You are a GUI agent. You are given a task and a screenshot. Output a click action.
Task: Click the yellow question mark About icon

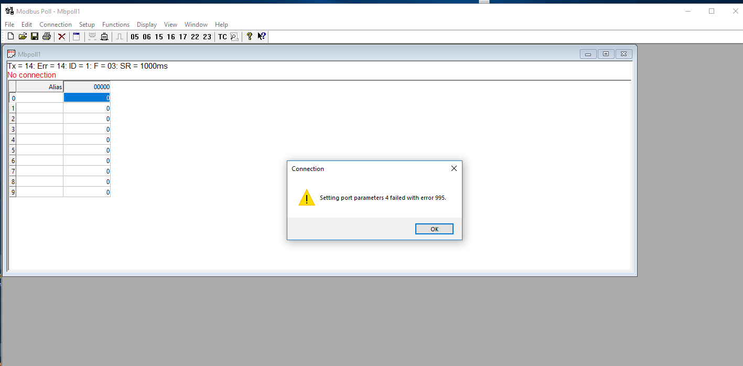pos(250,37)
